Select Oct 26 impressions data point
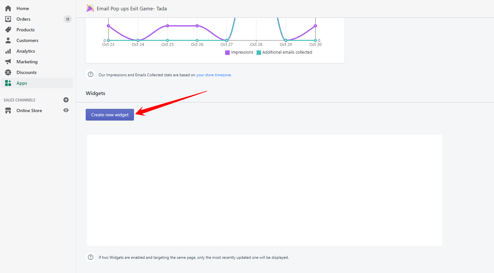 (197, 26)
